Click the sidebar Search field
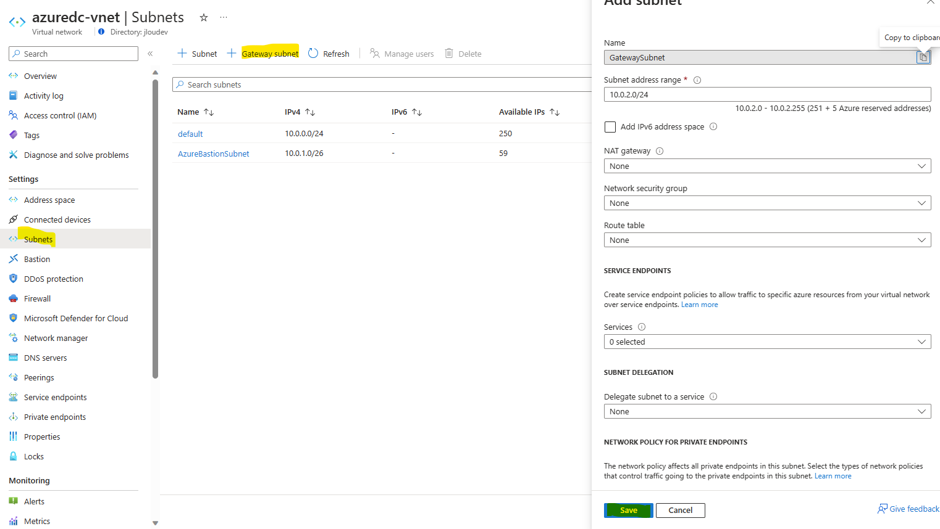Viewport: 940px width, 529px height. (73, 54)
